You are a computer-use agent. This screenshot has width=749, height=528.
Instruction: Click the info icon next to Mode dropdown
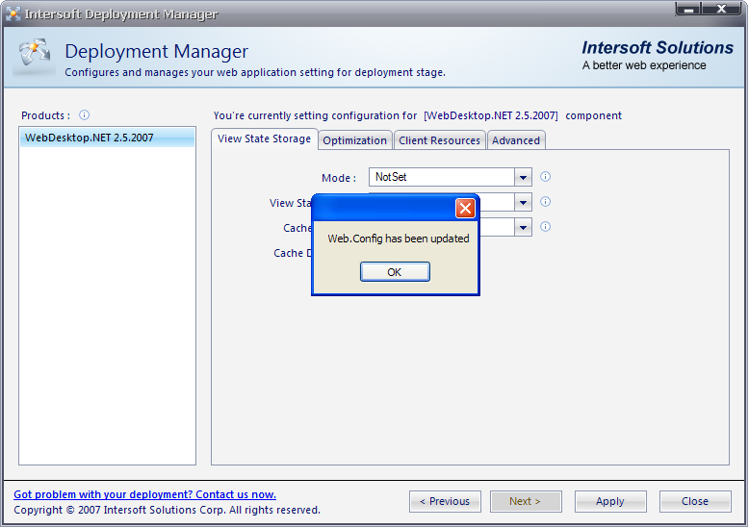click(545, 177)
